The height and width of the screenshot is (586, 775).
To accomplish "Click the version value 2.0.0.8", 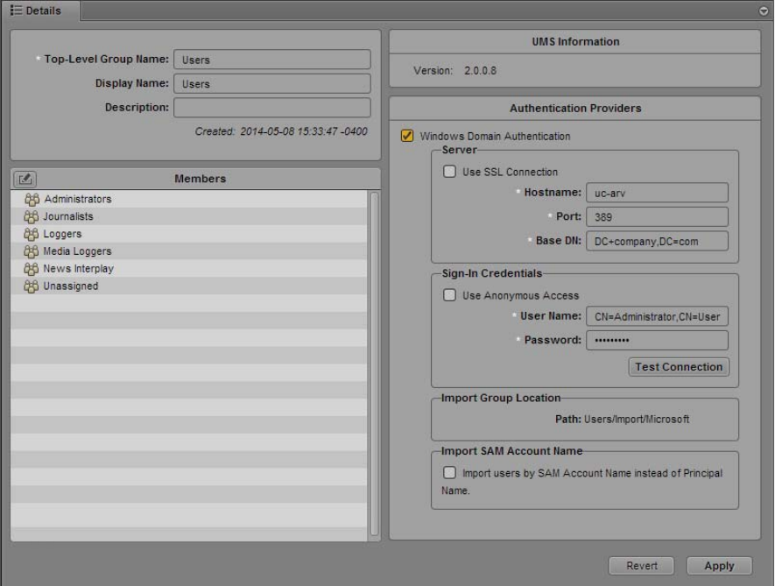I will coord(480,71).
